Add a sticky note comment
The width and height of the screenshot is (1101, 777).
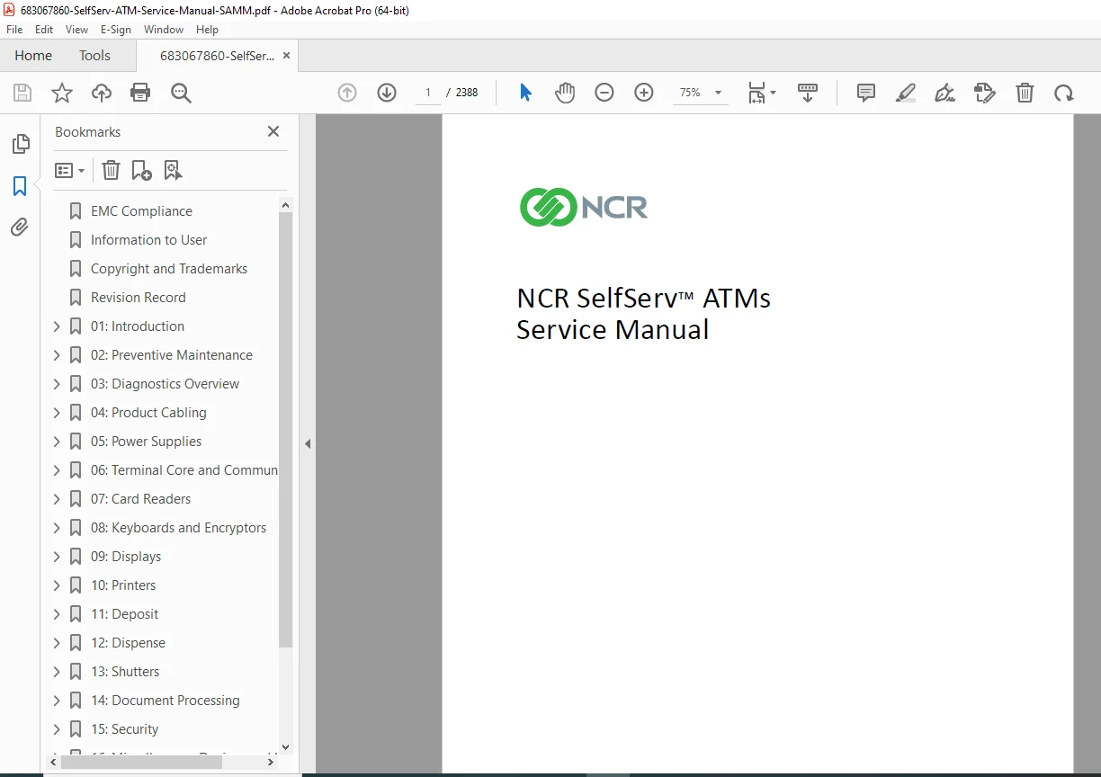coord(866,93)
